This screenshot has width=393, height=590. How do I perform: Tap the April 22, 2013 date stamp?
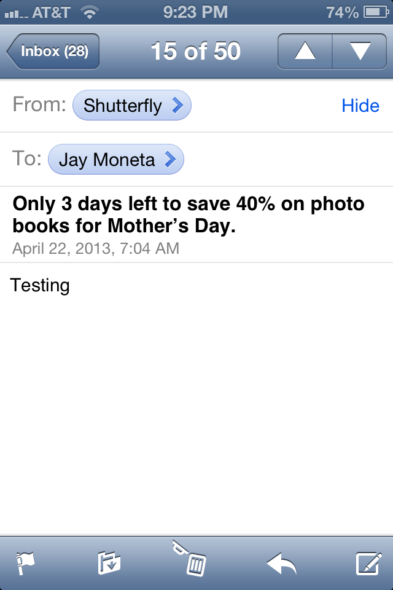tap(96, 249)
